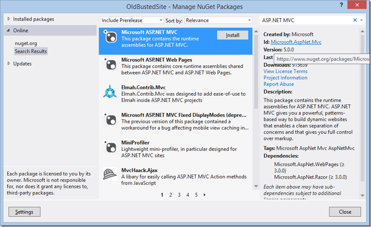Clear the search box with the X icon
371x227 pixels.
(x=355, y=20)
